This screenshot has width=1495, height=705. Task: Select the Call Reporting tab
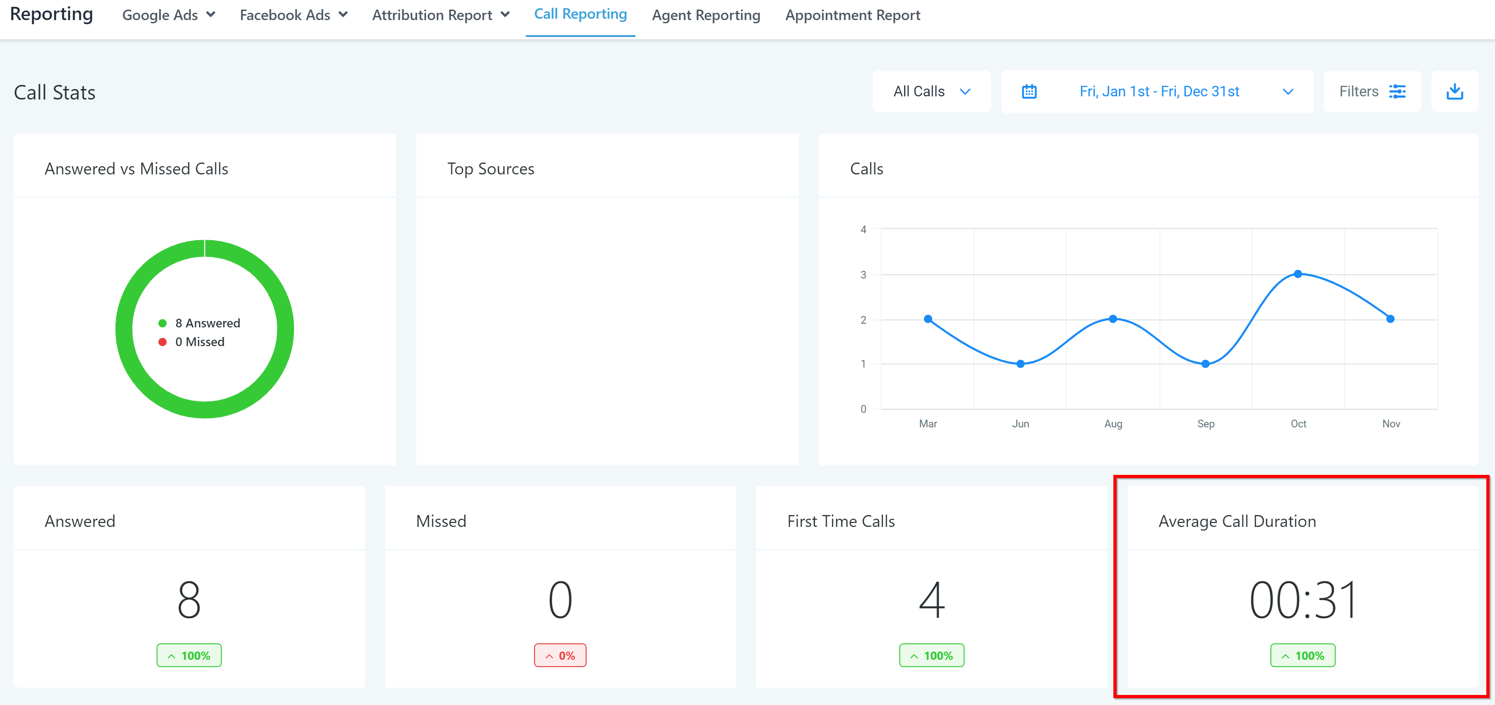(x=580, y=14)
